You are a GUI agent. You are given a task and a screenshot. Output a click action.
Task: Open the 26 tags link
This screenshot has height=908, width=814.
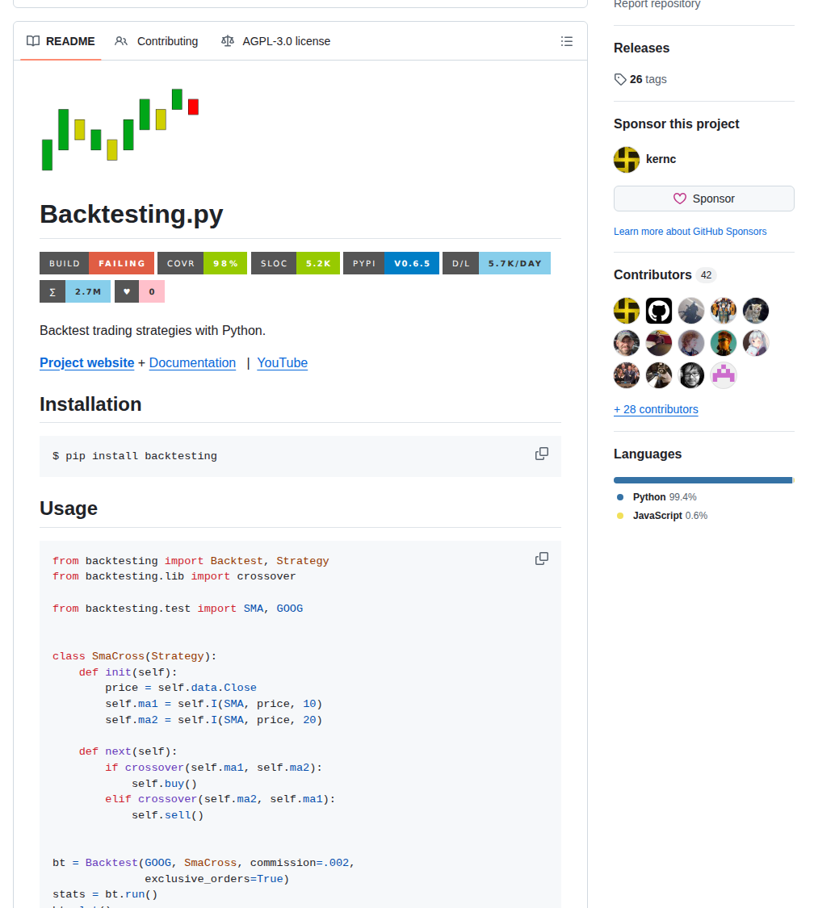click(x=640, y=79)
